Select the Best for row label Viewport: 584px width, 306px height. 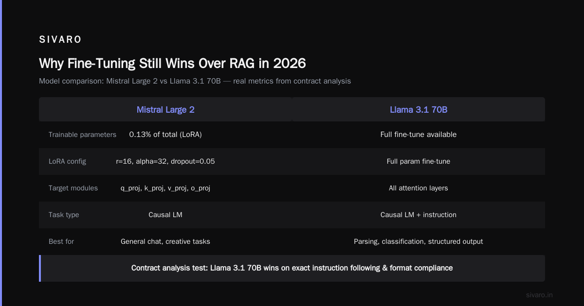(x=61, y=241)
